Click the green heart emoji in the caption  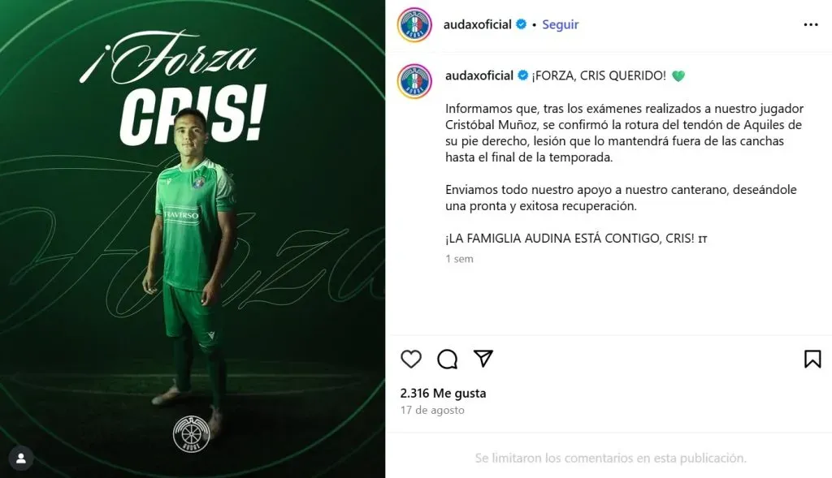[x=678, y=76]
